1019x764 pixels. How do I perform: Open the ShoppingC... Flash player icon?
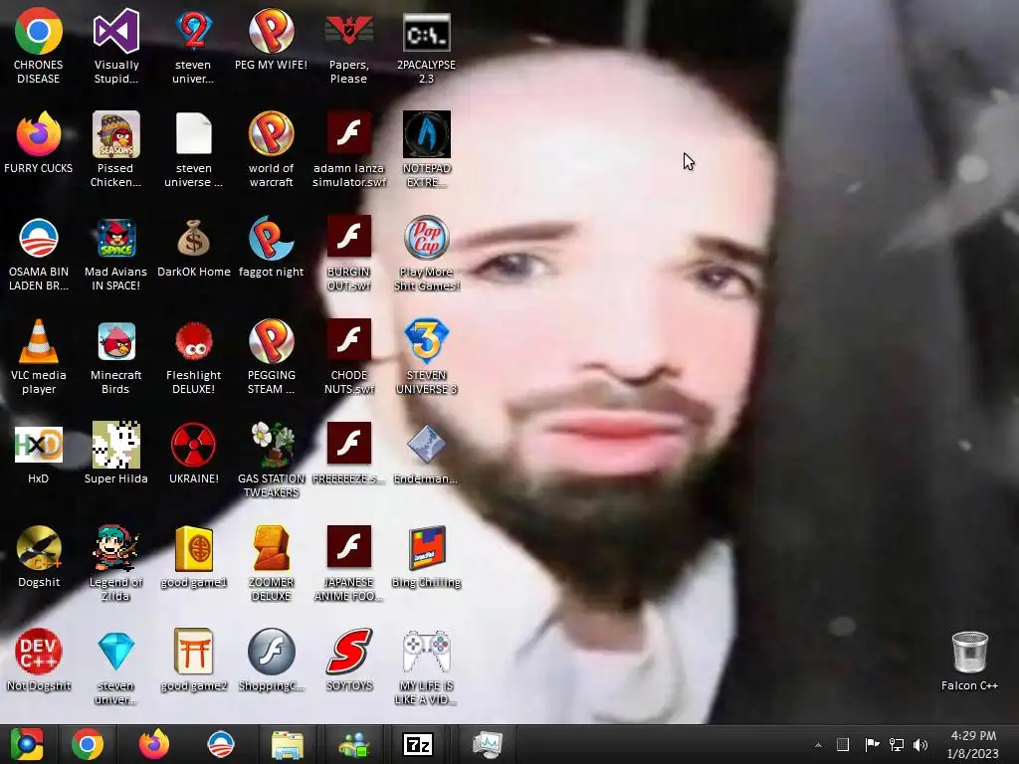271,651
